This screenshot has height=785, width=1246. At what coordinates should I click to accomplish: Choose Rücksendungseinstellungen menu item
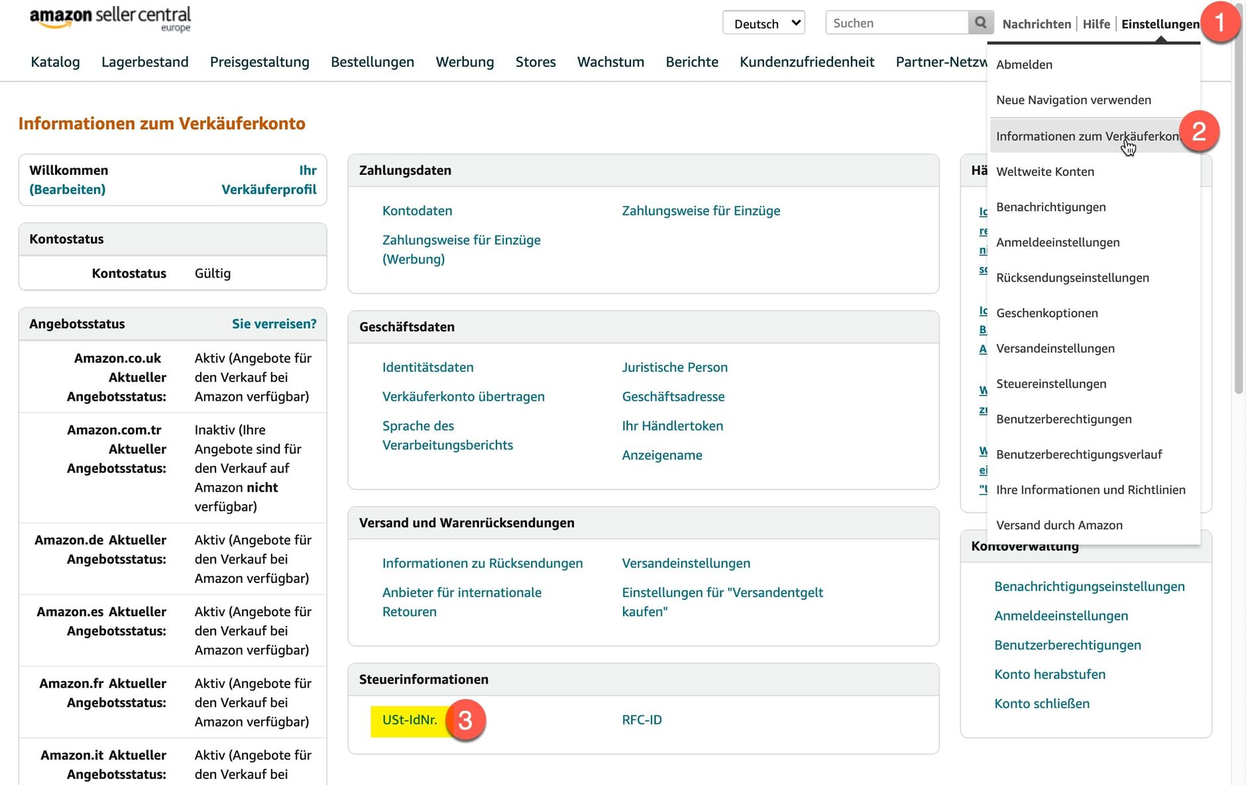1072,278
